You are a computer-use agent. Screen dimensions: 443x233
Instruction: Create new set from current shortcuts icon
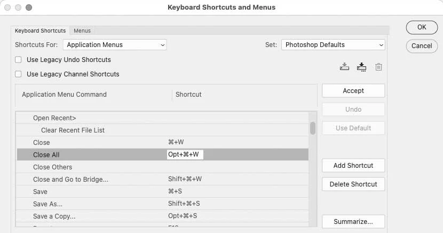pyautogui.click(x=361, y=67)
